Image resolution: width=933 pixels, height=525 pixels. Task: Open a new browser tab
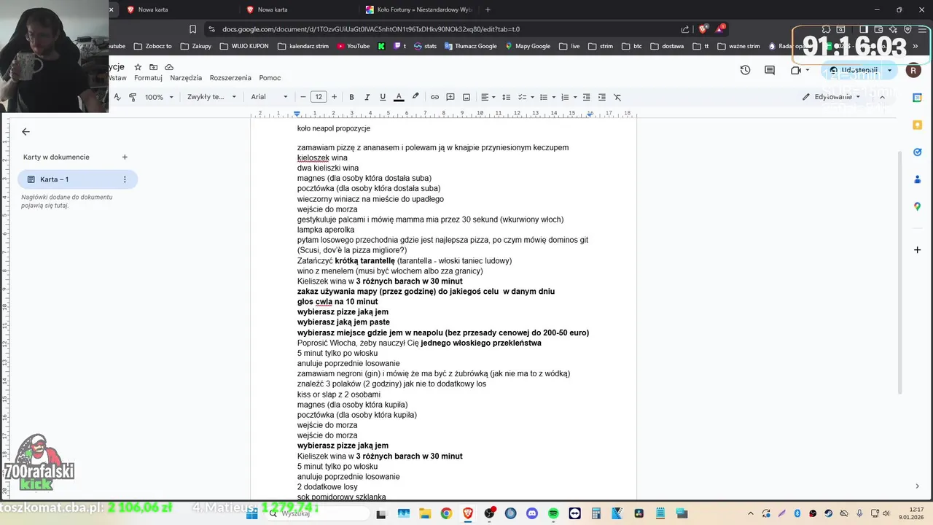tap(488, 9)
